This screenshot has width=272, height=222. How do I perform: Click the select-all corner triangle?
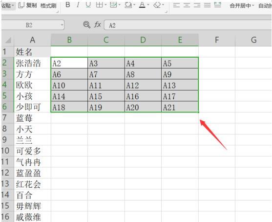click(x=8, y=40)
